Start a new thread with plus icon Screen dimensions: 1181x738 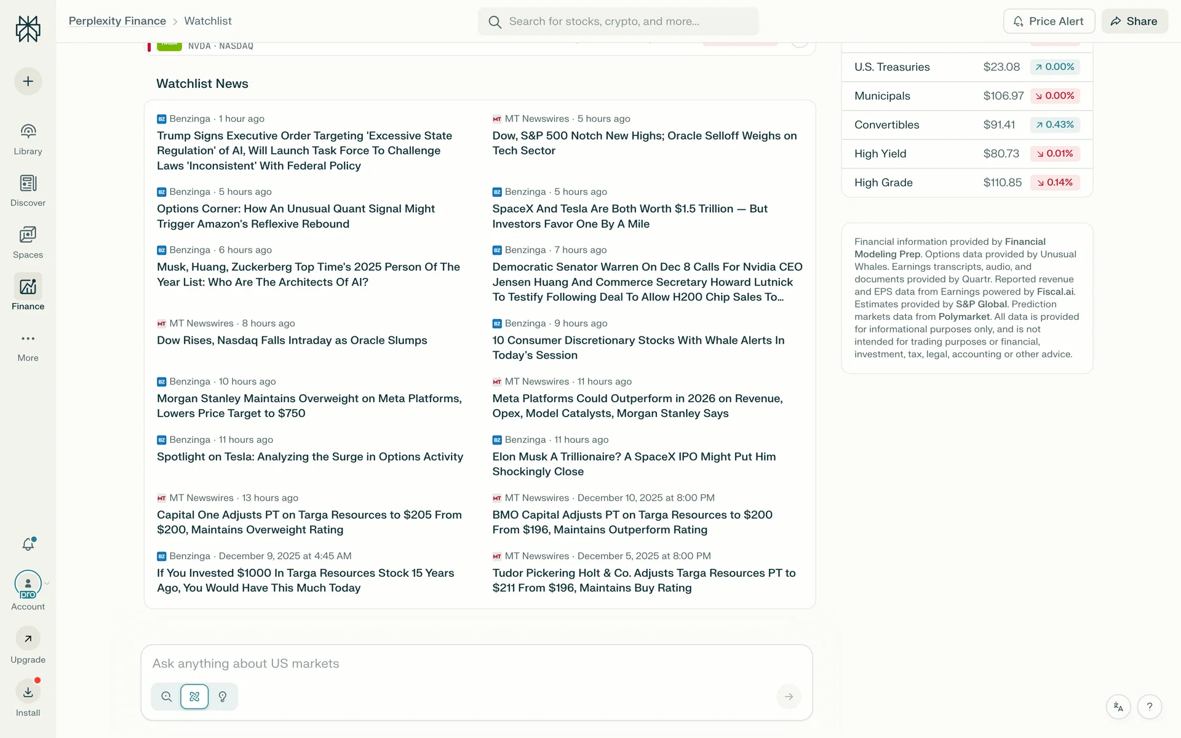(28, 81)
